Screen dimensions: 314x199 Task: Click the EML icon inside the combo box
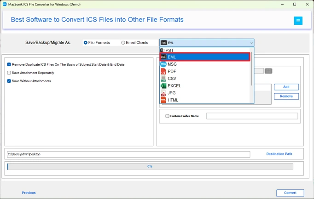coord(164,43)
